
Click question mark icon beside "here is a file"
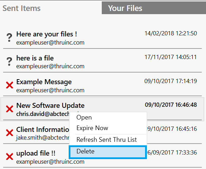[9, 62]
